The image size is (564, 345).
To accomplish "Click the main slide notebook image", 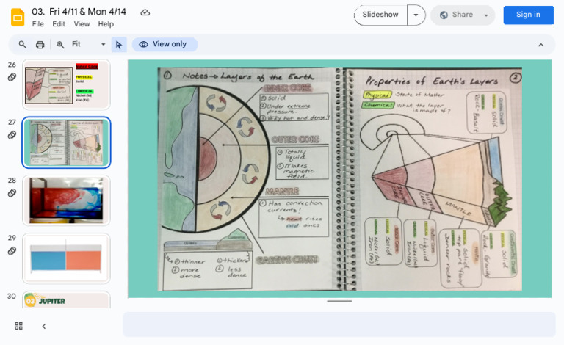I will [x=340, y=179].
